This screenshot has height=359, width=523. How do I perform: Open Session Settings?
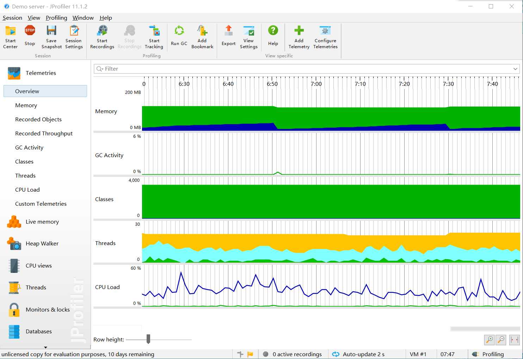[x=74, y=37]
